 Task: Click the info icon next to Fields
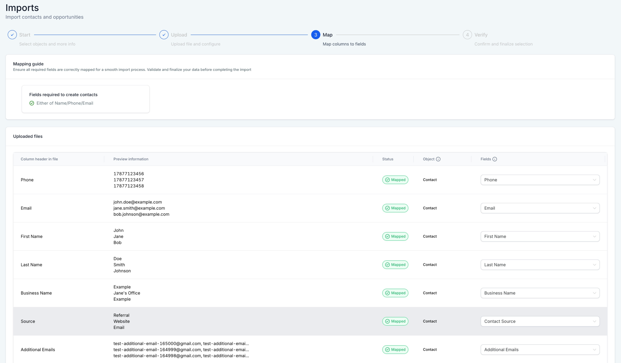point(495,159)
